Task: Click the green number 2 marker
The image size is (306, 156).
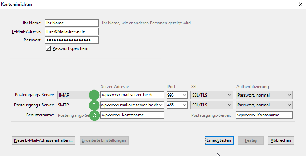Action: [x=94, y=105]
